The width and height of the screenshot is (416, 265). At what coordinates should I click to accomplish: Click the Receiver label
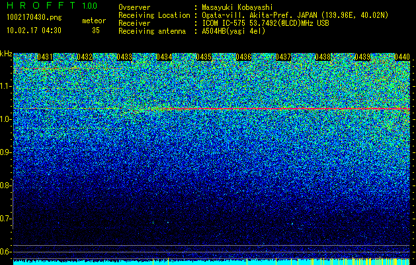tap(134, 23)
